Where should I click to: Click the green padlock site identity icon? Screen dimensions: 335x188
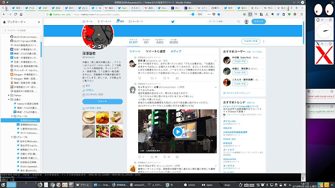tap(51, 14)
